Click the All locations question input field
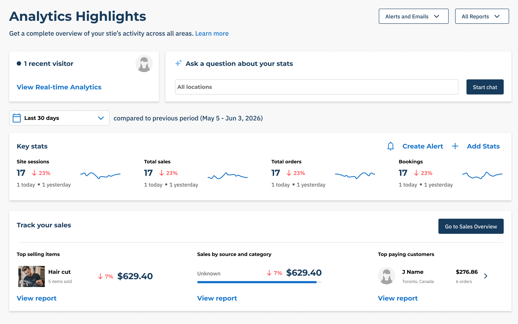The width and height of the screenshot is (518, 324). coord(316,87)
